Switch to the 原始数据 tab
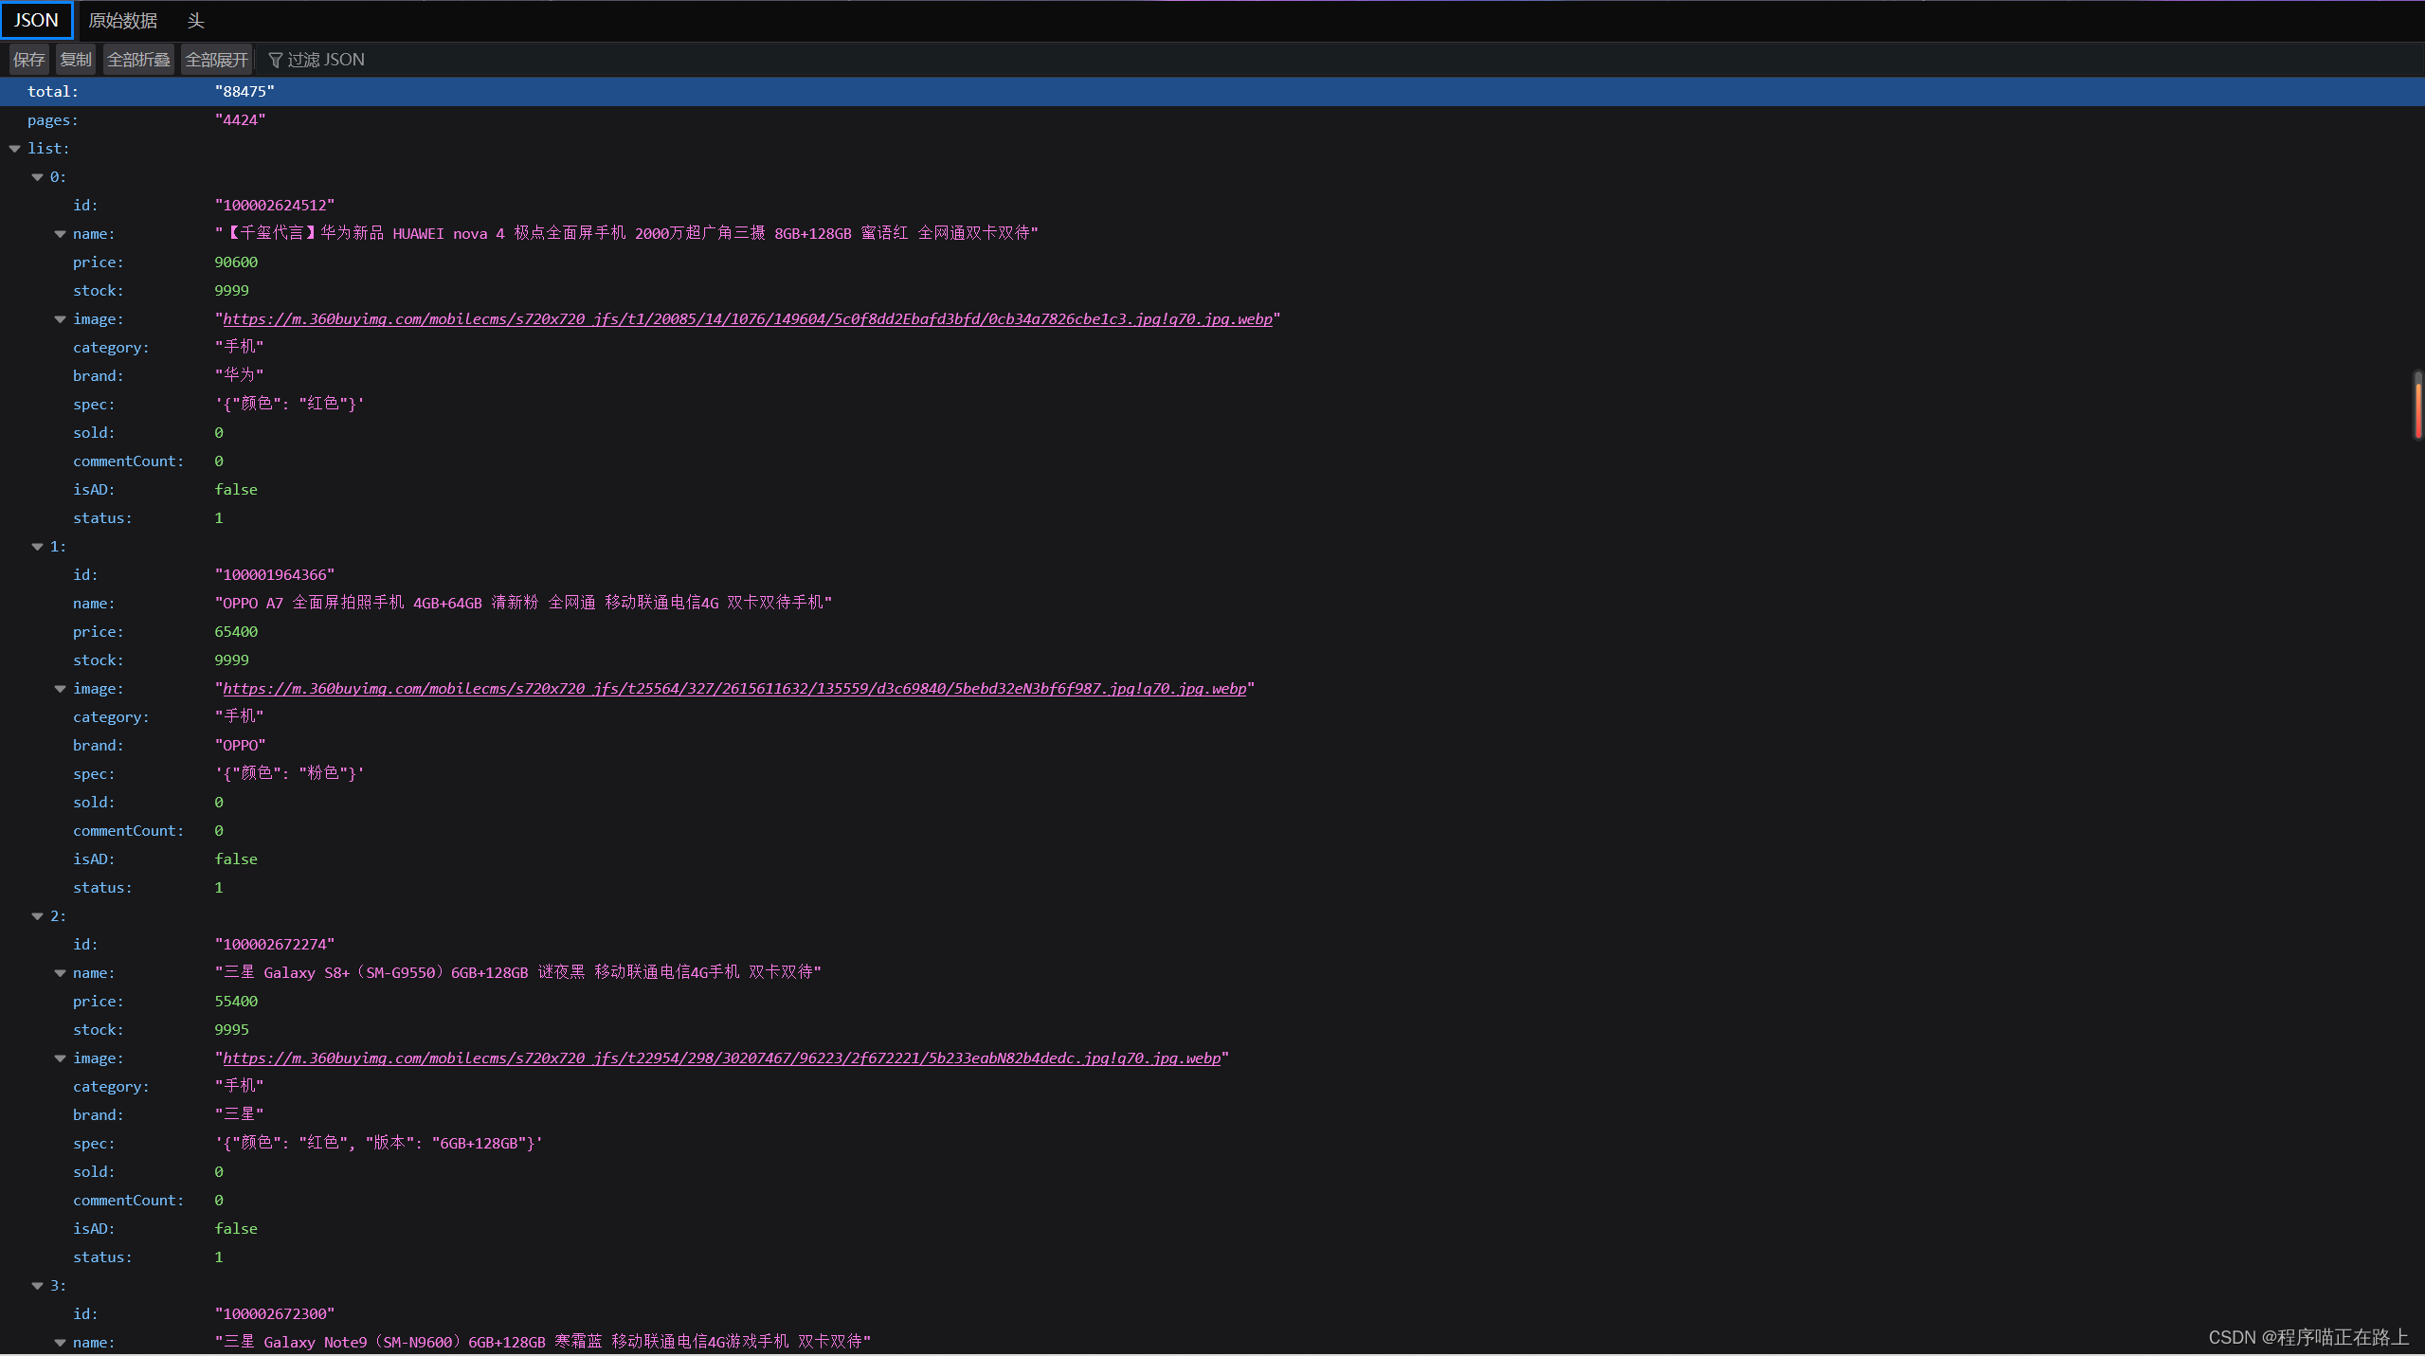 [x=122, y=20]
